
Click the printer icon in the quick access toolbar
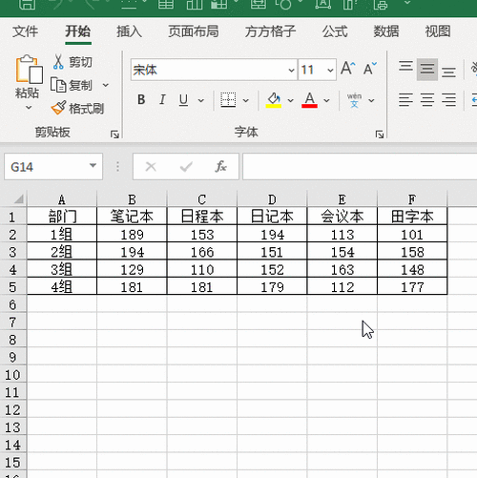coord(381,4)
